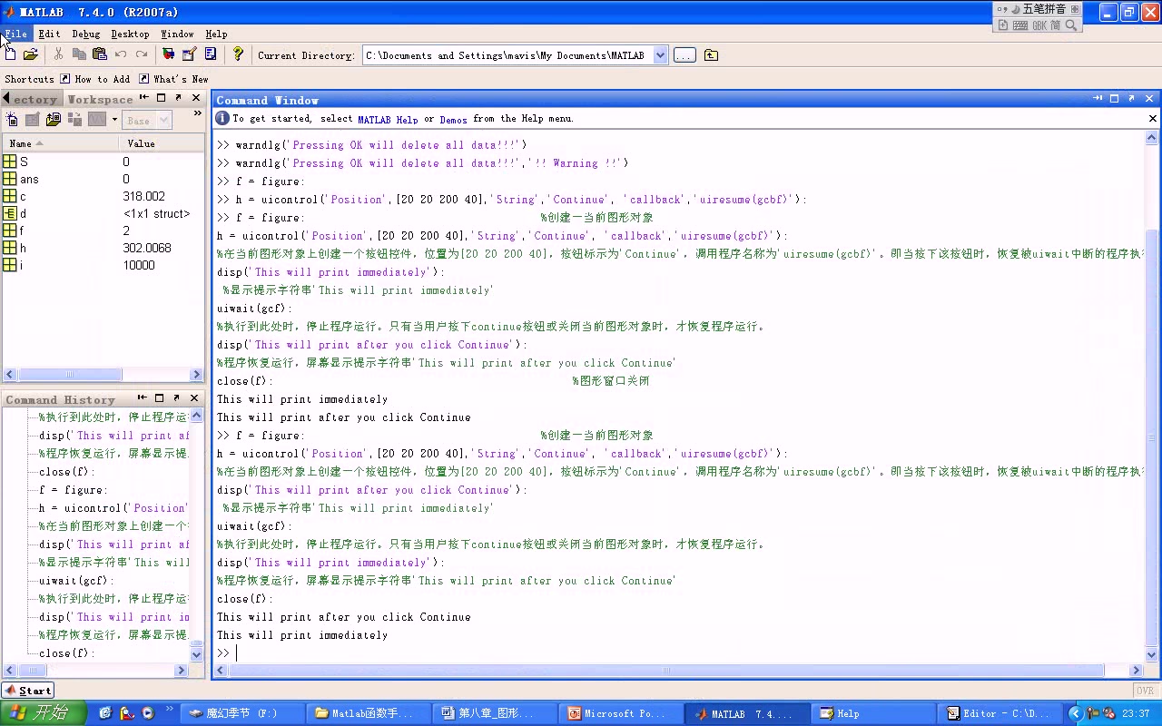
Task: Open the MATLAB Help link
Action: (x=388, y=119)
